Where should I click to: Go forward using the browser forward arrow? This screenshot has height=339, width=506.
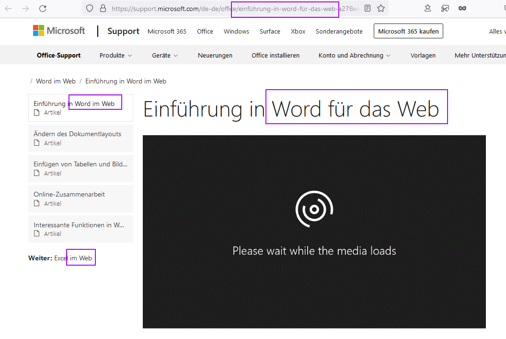[x=25, y=9]
